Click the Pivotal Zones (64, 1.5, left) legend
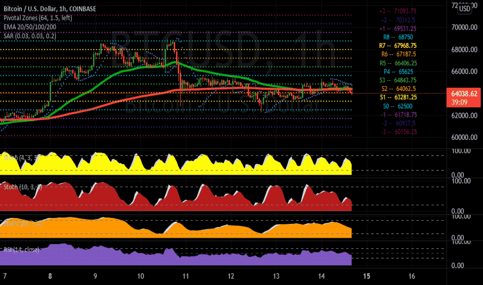483x285 pixels. pyautogui.click(x=38, y=18)
